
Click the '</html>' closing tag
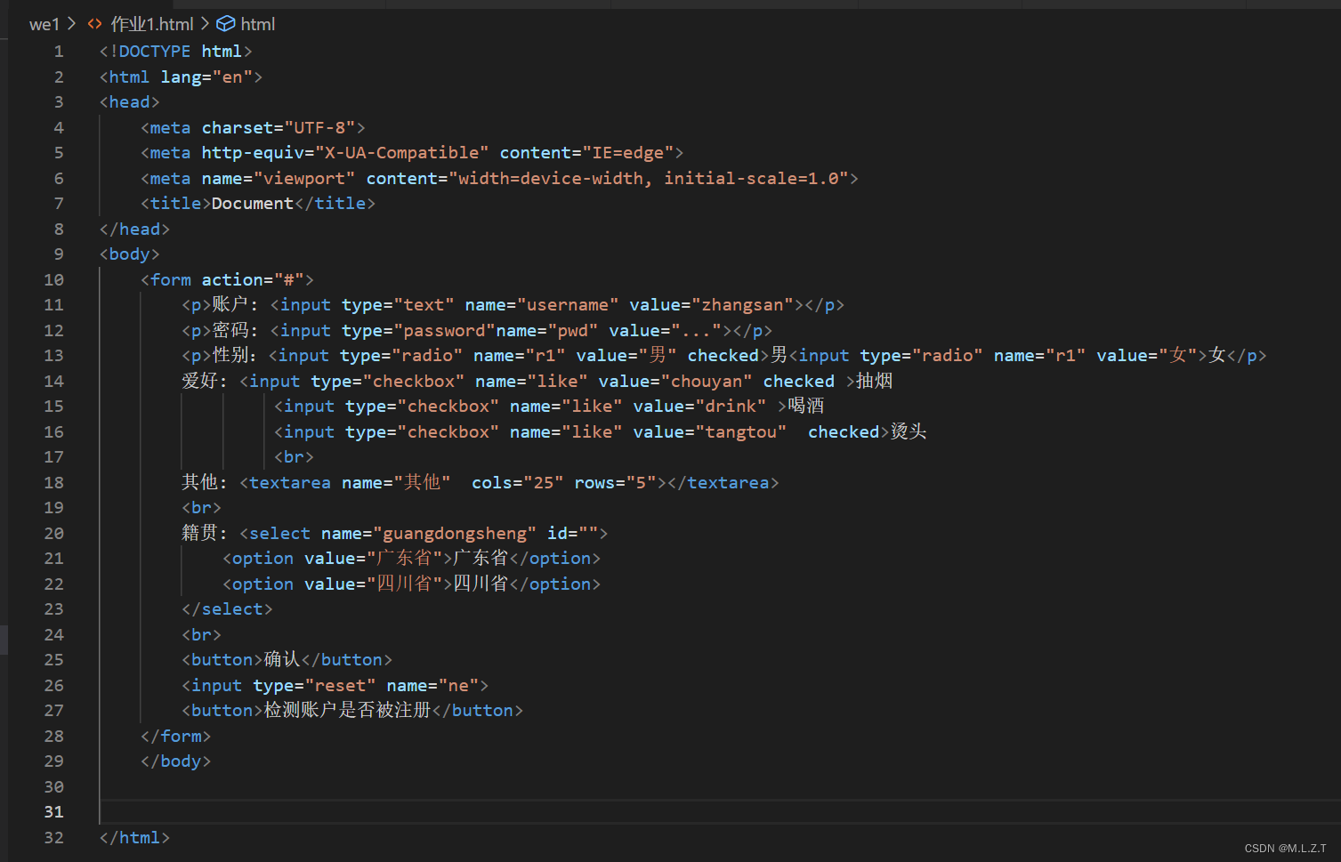click(135, 838)
